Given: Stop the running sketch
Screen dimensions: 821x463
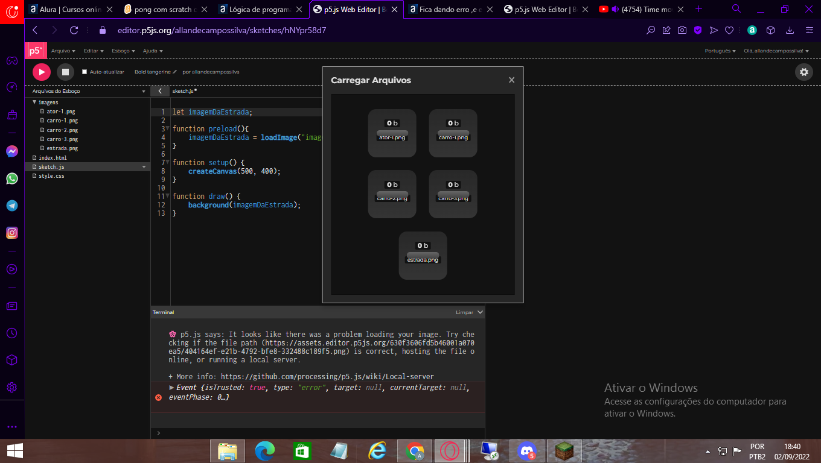Looking at the screenshot, I should [65, 72].
